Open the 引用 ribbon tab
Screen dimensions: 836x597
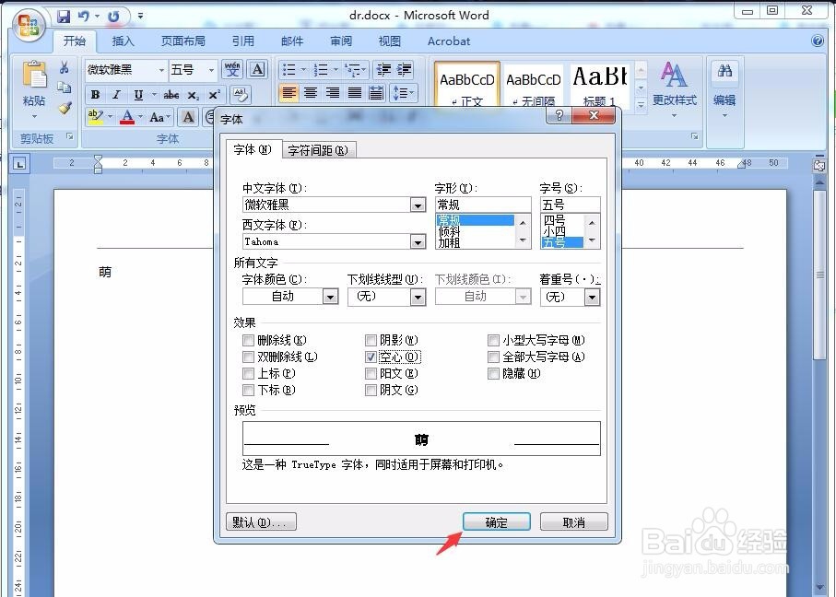tap(243, 41)
